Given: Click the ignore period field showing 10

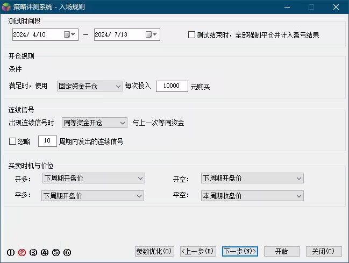Looking at the screenshot, I should (x=47, y=141).
